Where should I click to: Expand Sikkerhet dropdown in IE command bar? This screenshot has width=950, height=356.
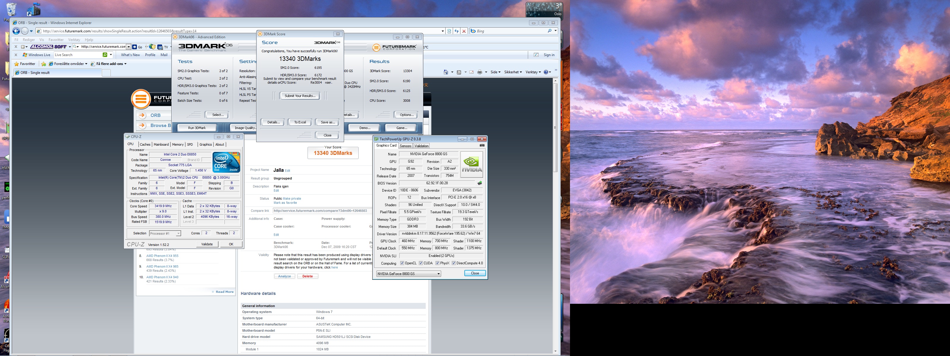point(513,72)
